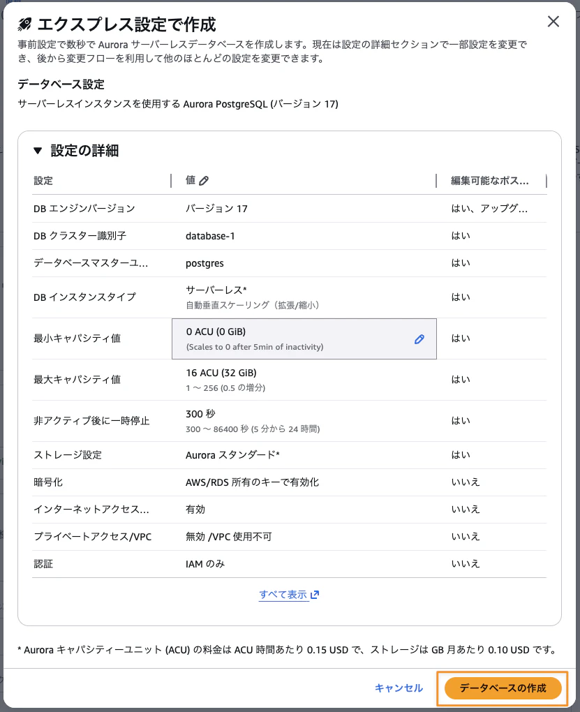Click the 暗号化 row label
The image size is (580, 712).
48,482
